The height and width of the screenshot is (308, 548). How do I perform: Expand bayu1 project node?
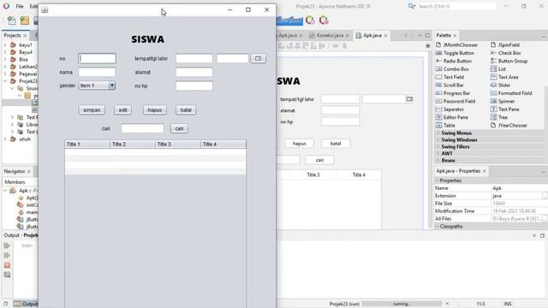point(5,45)
